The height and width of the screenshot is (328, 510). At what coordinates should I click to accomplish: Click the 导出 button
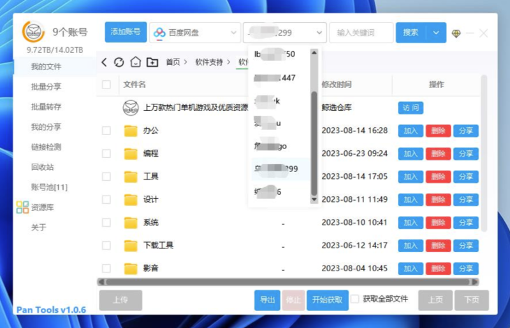(x=267, y=300)
